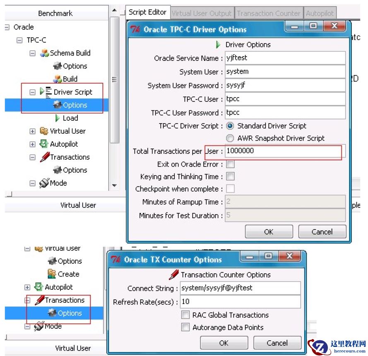
Task: Enable Exit on Oracle Error checkbox
Action: (x=230, y=164)
